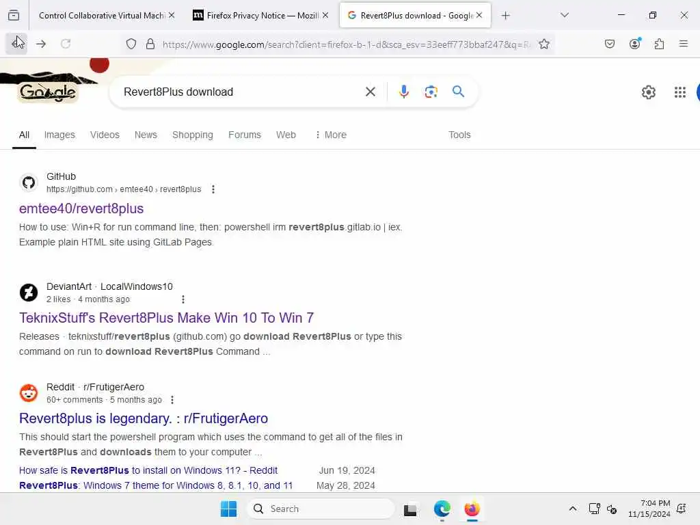Open Revert8Plus Windows 7 theme sublink
The width and height of the screenshot is (700, 525).
156,486
